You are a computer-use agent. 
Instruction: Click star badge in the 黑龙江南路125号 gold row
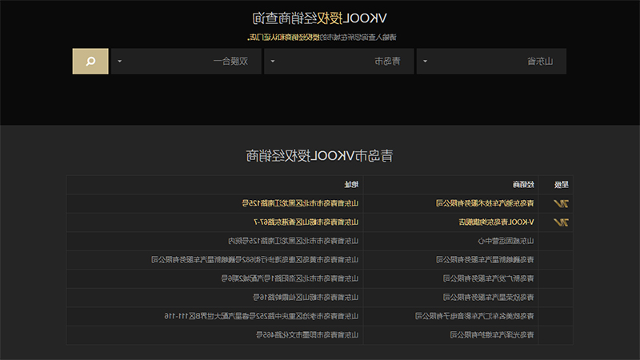coord(561,203)
